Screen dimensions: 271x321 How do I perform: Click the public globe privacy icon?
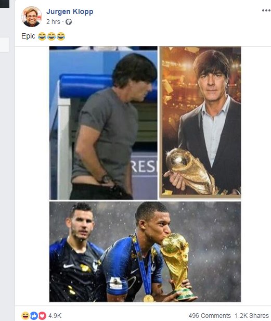pos(69,22)
